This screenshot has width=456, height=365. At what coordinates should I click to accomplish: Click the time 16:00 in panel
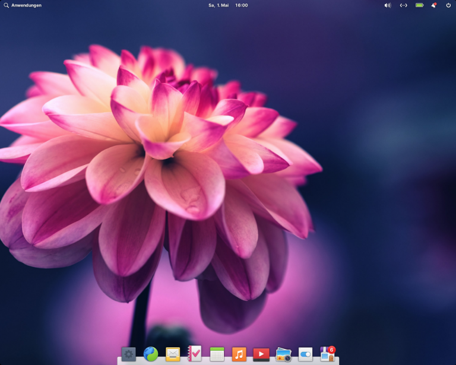242,5
